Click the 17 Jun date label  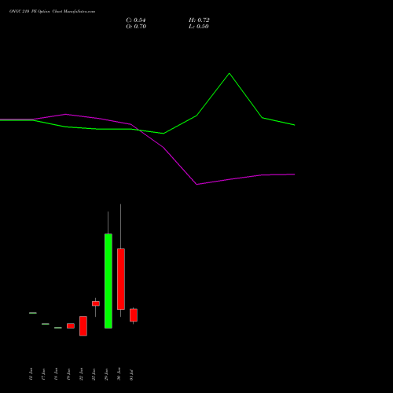pos(43,374)
